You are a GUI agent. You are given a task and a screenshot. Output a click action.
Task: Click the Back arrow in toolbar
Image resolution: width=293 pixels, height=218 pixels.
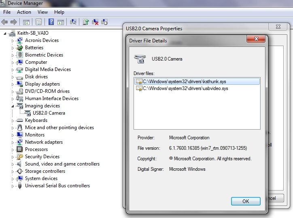click(5, 22)
